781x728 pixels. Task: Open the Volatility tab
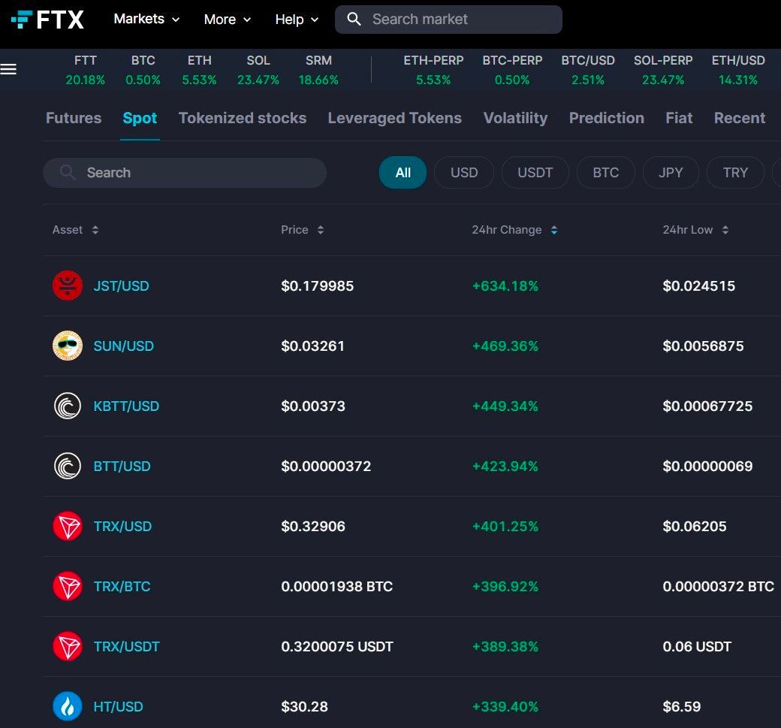point(515,118)
